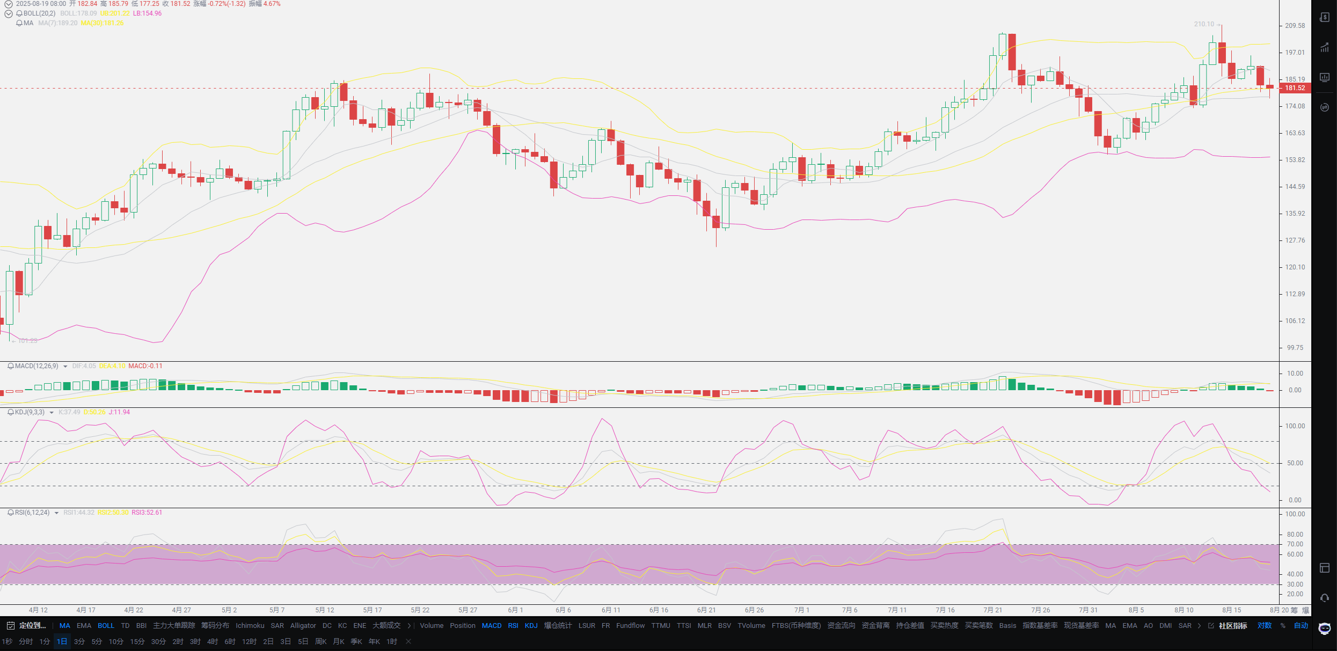Enable the Ichimoku indicator
This screenshot has height=651, width=1337.
coord(250,626)
